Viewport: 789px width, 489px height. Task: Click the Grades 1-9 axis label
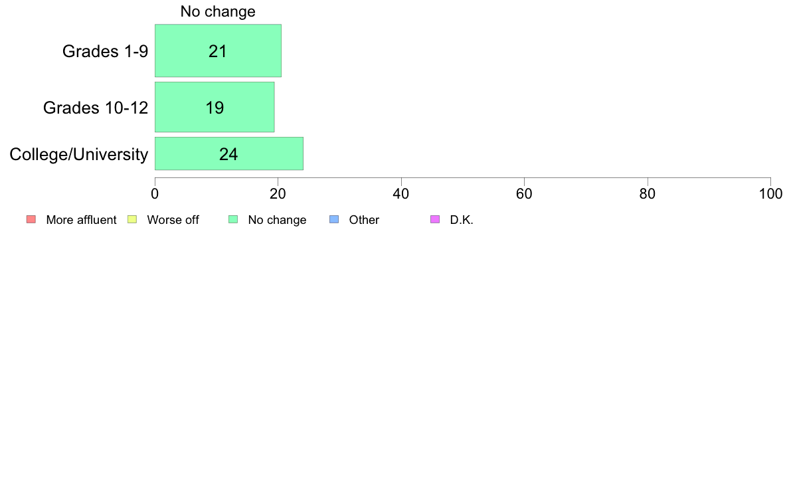(x=105, y=51)
